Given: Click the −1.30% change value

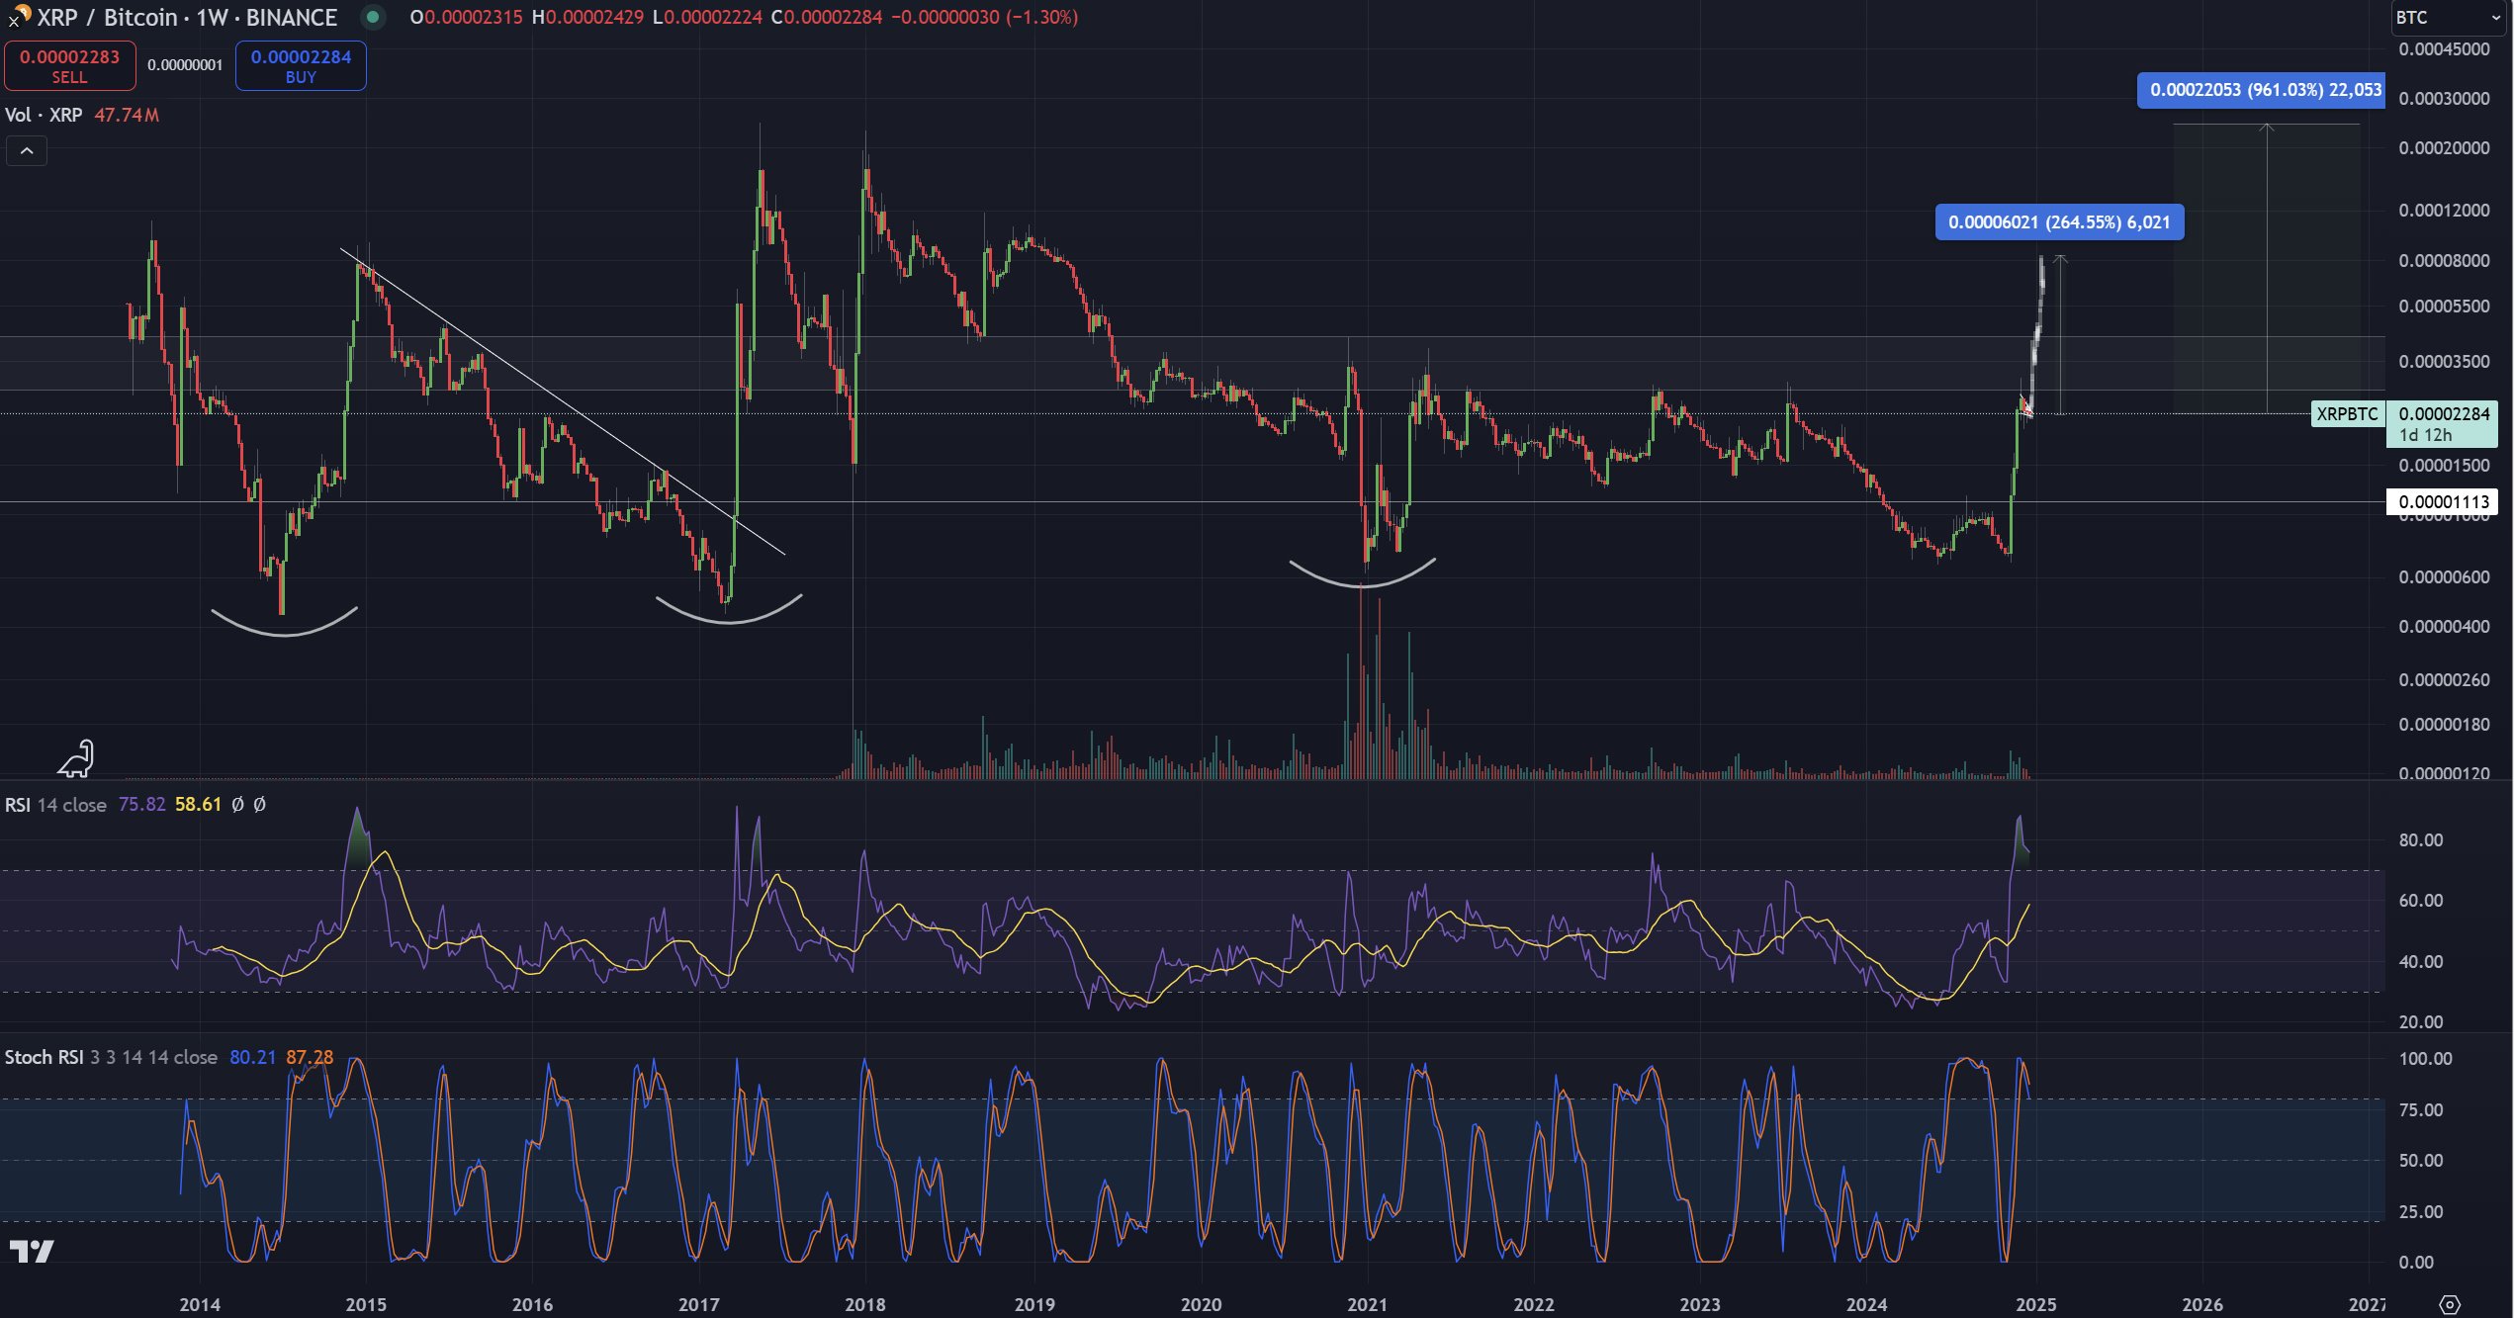Looking at the screenshot, I should 1041,17.
